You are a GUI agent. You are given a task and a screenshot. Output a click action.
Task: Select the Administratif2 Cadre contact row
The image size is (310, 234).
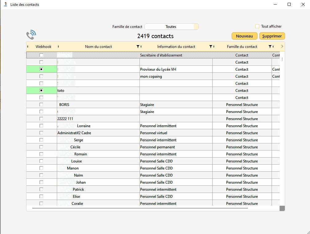[x=74, y=133]
